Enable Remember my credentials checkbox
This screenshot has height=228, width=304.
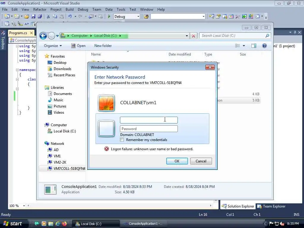pos(122,140)
